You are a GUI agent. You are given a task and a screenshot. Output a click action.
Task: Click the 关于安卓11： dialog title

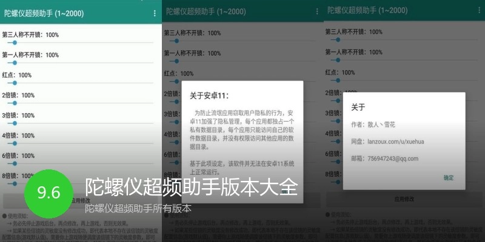[x=209, y=96]
